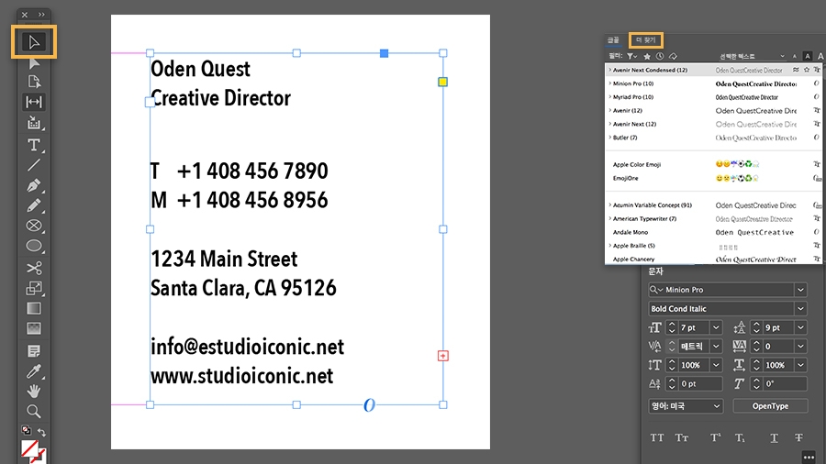Viewport: 826px width, 464px height.
Task: Select the Direct Selection tool
Action: (x=34, y=63)
